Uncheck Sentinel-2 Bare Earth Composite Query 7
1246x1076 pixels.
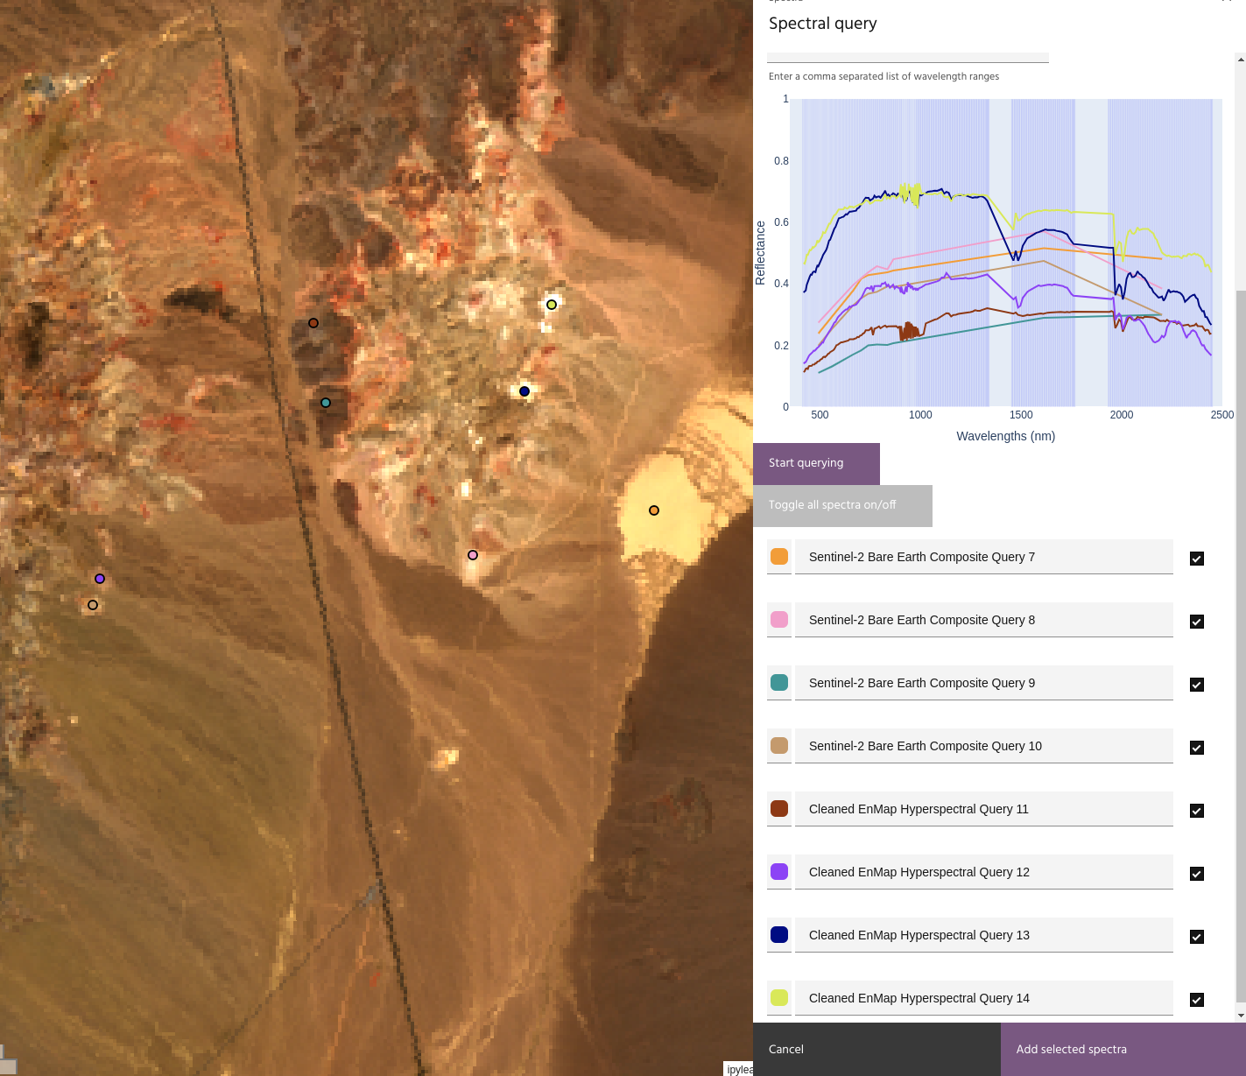click(1197, 559)
